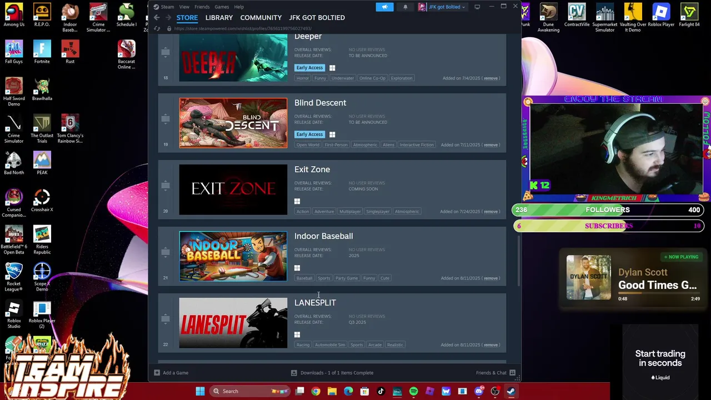Open Friends & Chat panel
The image size is (711, 400).
tap(495, 373)
